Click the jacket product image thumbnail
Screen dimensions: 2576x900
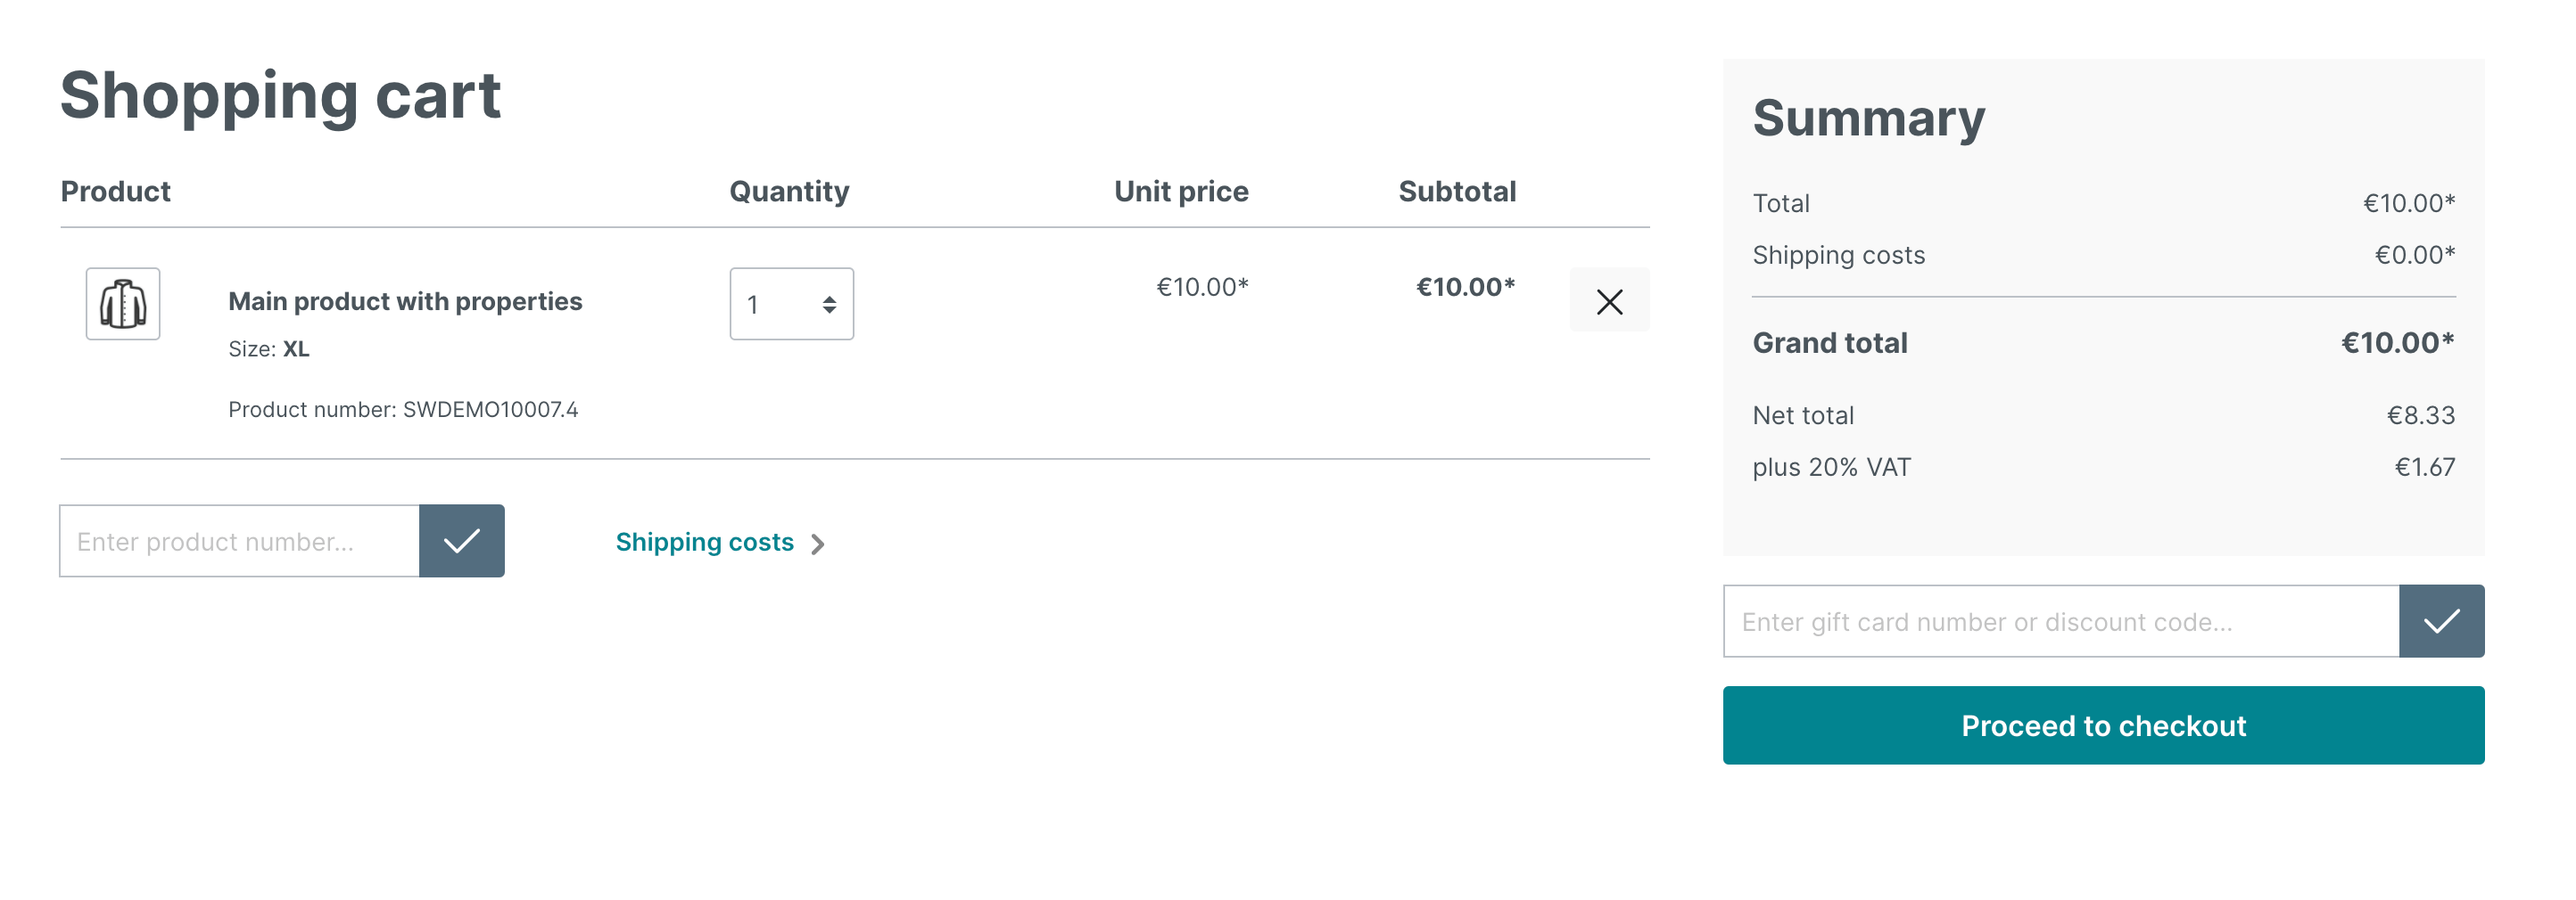click(122, 303)
